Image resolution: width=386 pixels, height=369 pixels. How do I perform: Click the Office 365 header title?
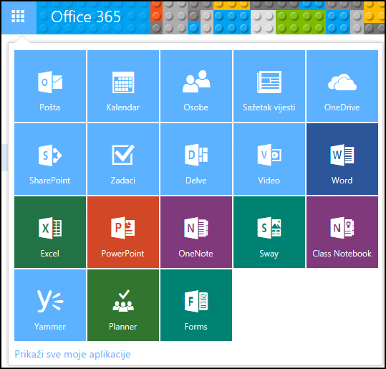[x=86, y=16]
